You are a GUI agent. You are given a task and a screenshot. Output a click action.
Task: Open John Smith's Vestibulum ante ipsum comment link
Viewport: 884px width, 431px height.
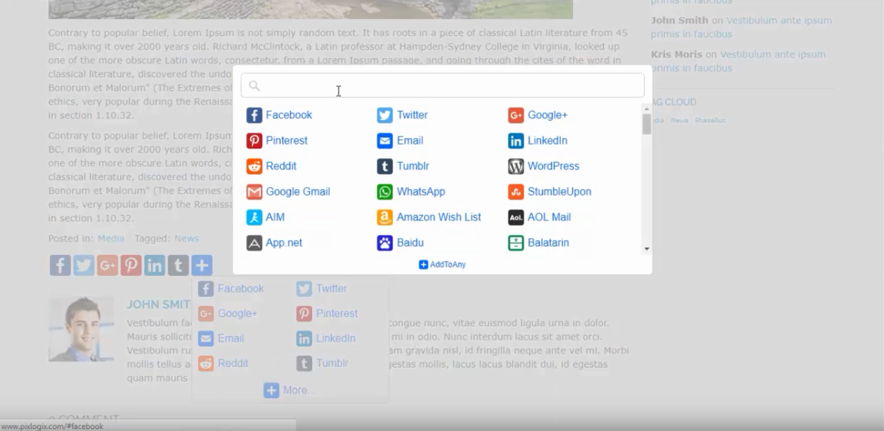[x=741, y=27]
